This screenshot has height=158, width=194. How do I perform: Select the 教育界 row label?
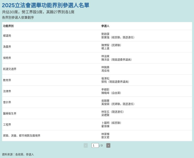tap(7, 80)
